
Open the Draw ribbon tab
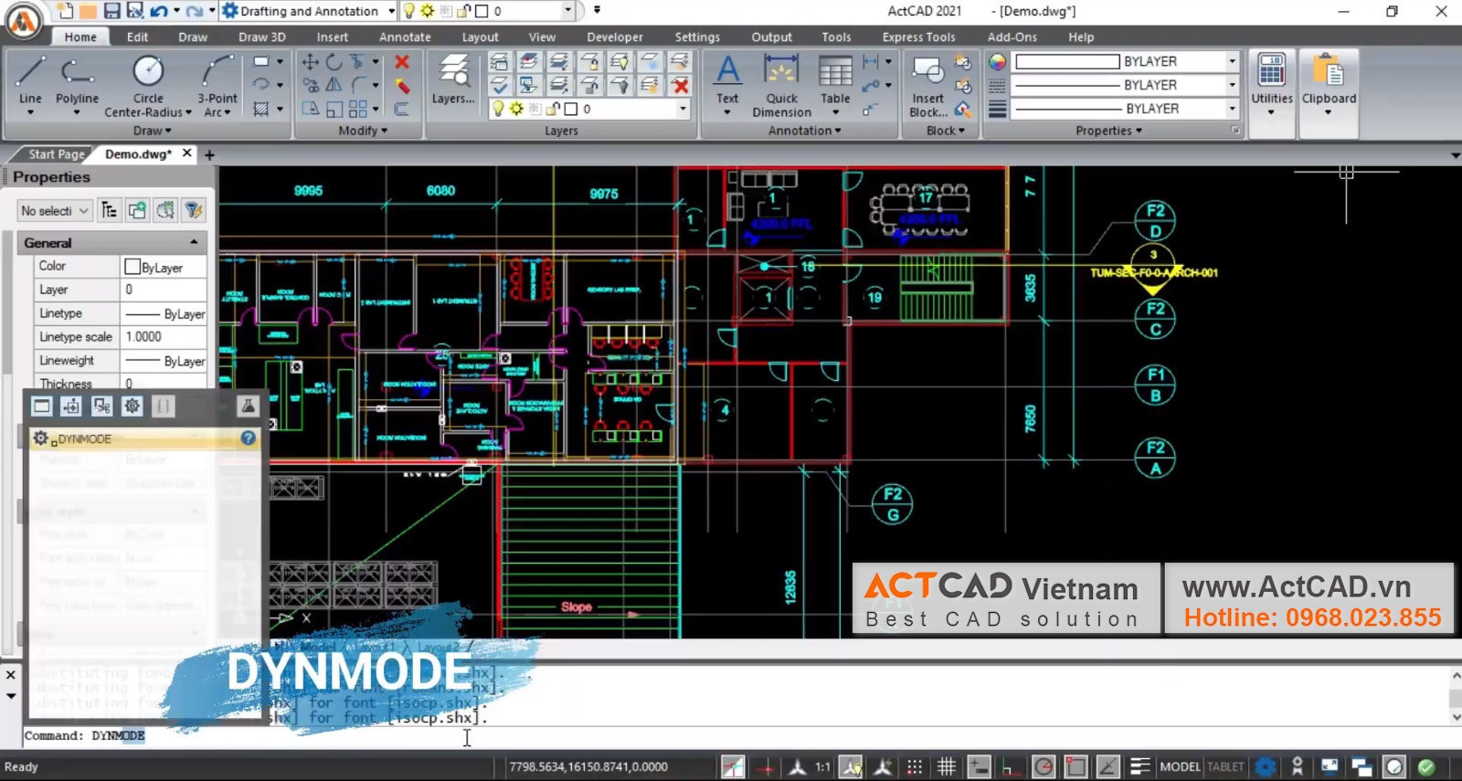tap(193, 37)
